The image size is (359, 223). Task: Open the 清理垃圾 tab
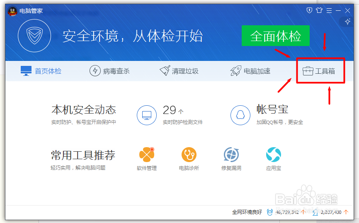pos(179,71)
